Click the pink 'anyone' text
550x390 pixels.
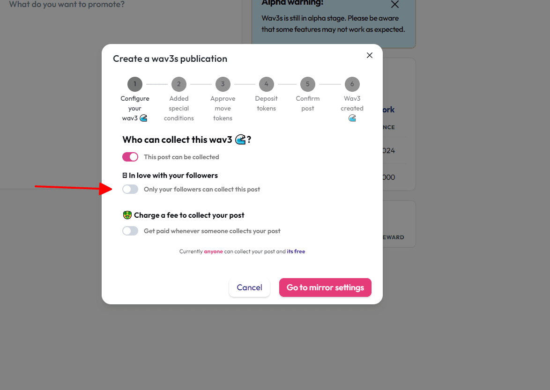(213, 251)
